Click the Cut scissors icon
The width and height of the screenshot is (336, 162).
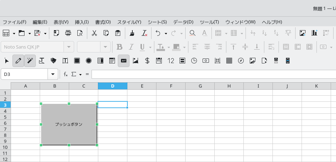(x=94, y=33)
